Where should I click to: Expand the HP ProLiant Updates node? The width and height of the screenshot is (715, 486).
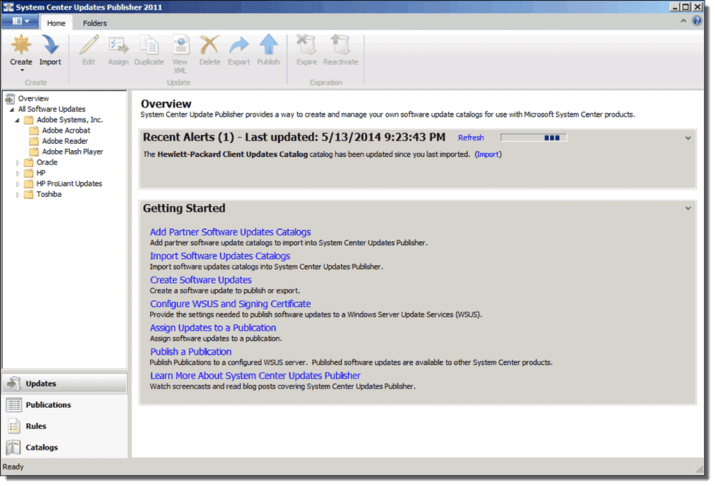coord(17,184)
